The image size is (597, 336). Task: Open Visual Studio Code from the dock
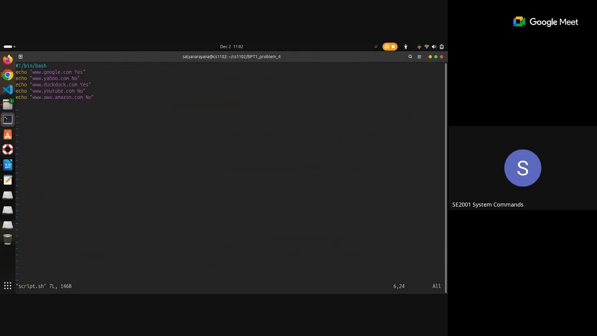(7, 90)
